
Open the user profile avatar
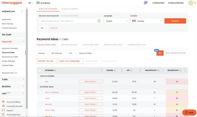pyautogui.click(x=191, y=3)
